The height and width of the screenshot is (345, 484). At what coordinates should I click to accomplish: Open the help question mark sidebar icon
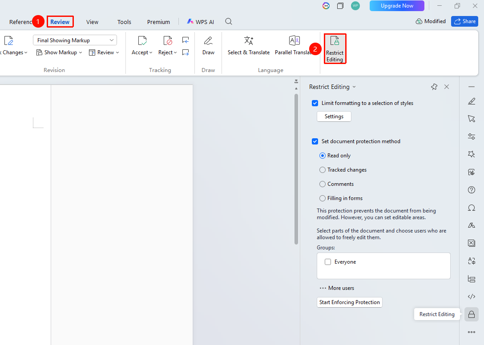tap(472, 190)
